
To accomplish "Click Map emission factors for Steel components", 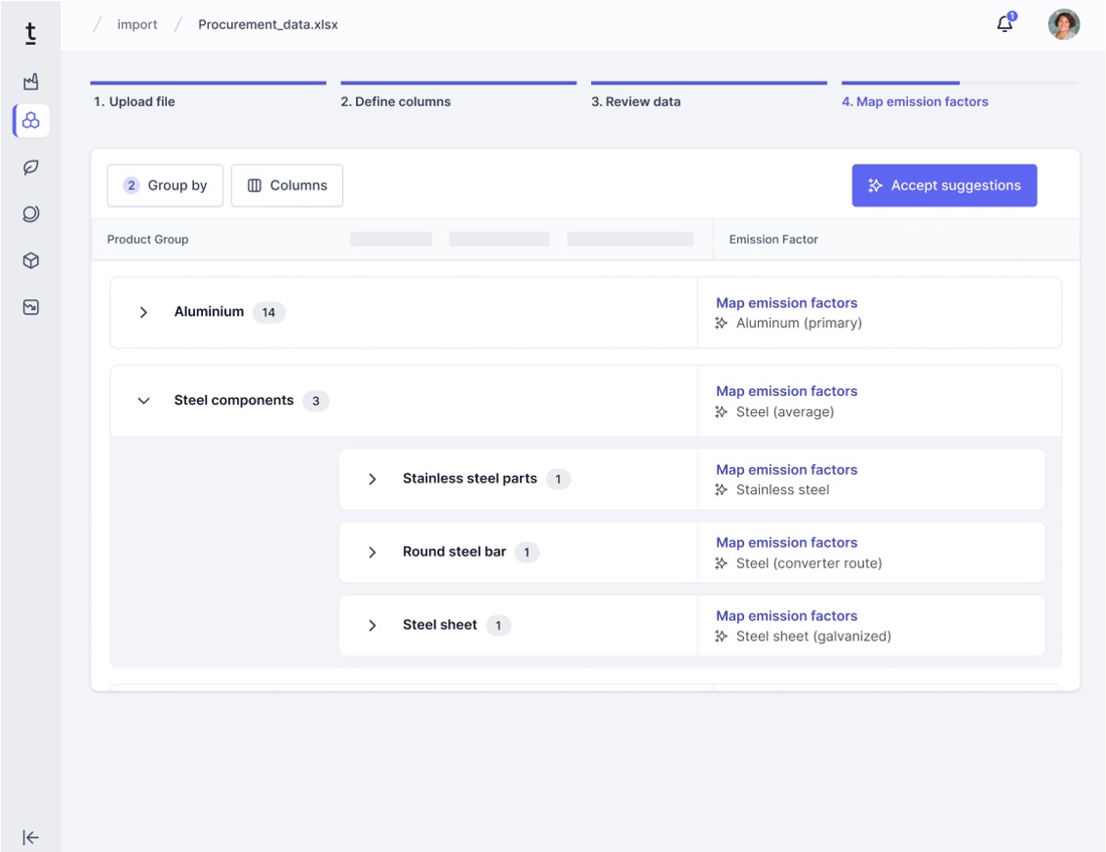I will click(786, 391).
